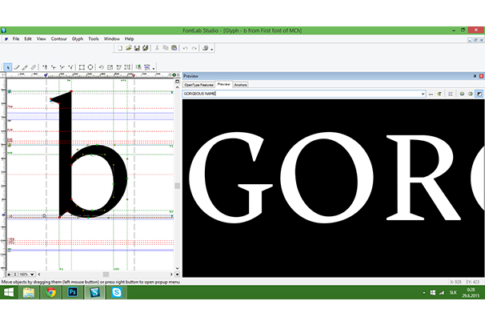
Task: Click the New document icon
Action: click(x=119, y=48)
